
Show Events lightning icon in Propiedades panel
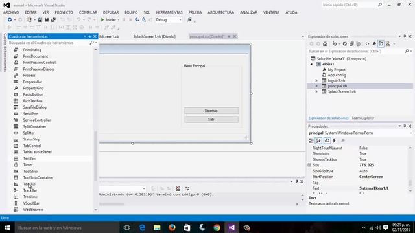pos(335,140)
